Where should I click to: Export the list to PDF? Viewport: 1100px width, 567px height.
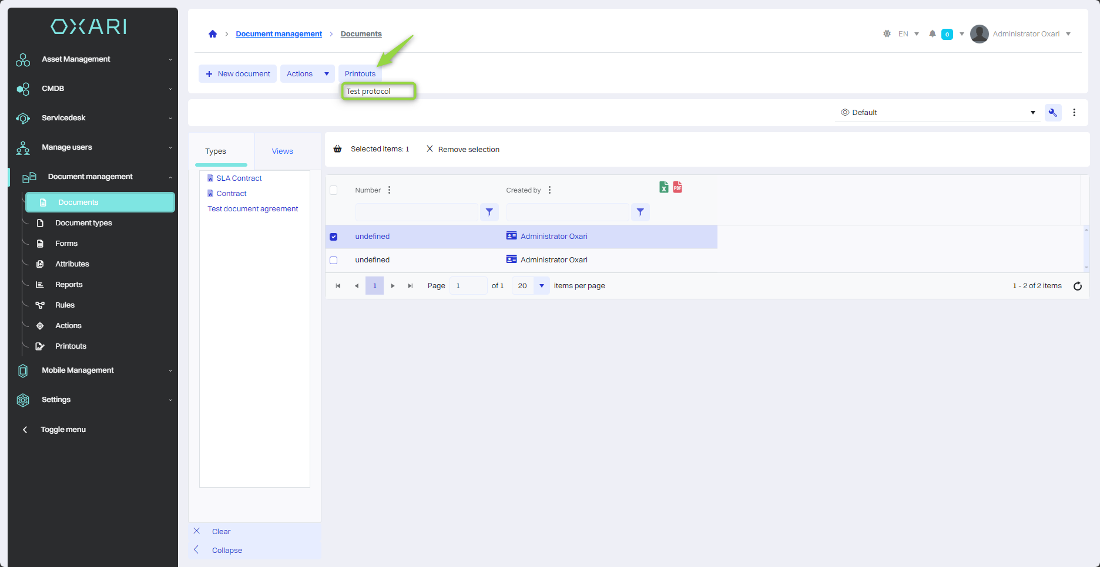click(678, 187)
